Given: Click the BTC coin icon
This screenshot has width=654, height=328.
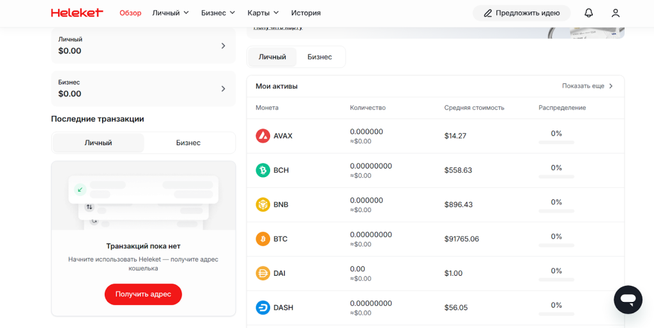Looking at the screenshot, I should (x=262, y=239).
